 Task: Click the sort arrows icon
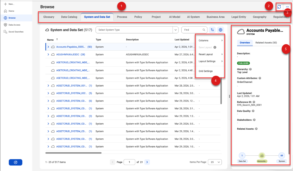[212, 30]
